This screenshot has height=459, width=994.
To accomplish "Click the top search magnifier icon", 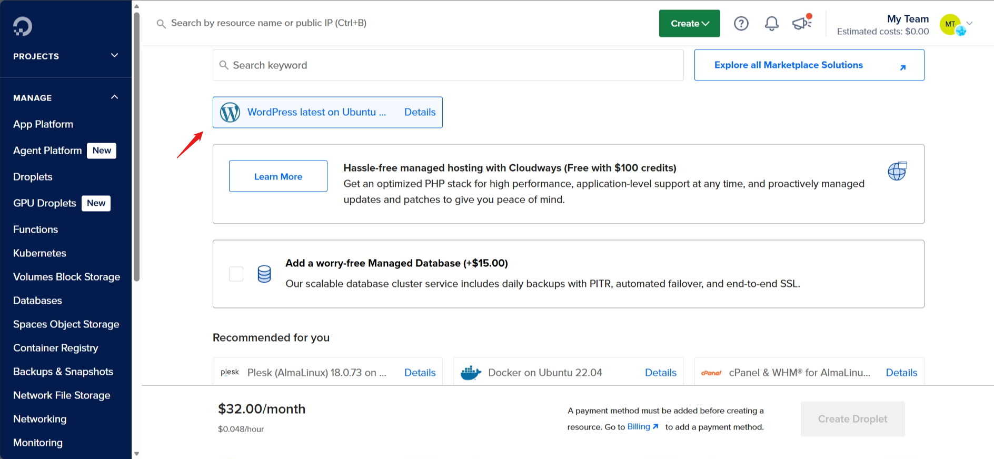I will (161, 24).
